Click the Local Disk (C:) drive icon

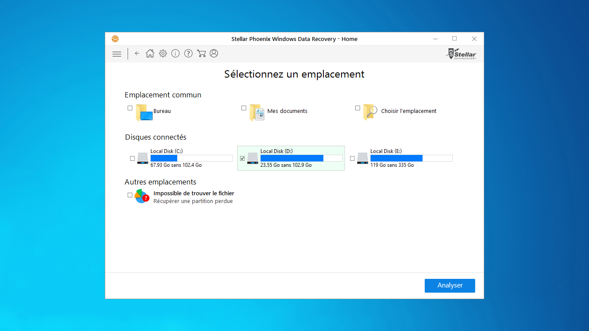143,159
